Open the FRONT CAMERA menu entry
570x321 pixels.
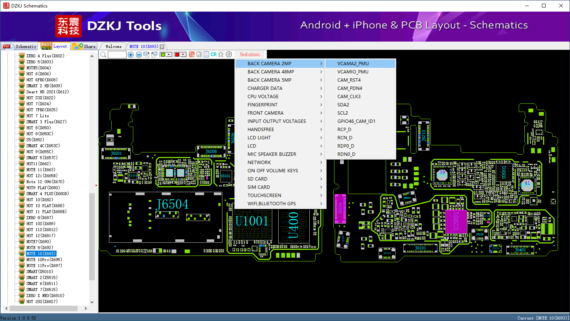[281, 113]
